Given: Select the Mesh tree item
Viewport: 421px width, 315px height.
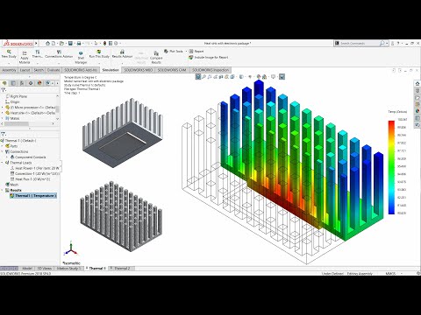Looking at the screenshot, I should [12, 185].
